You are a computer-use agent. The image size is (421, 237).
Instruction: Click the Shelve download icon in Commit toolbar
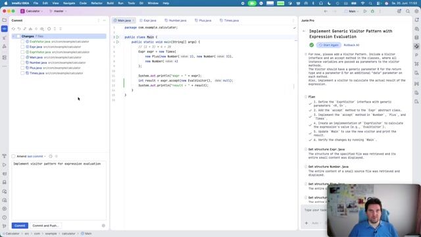tap(30, 29)
